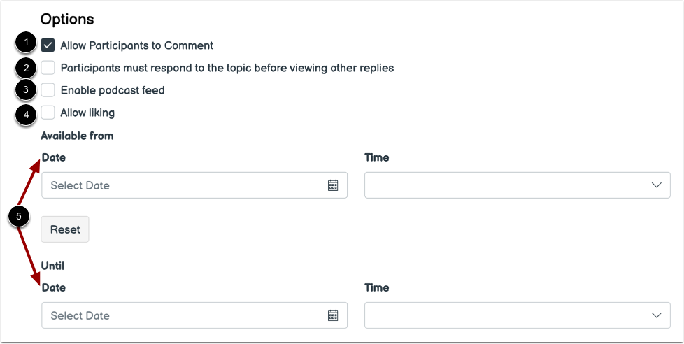Screen dimensions: 684x344
Task: Click the number 4 callout badge
Action: [x=27, y=113]
